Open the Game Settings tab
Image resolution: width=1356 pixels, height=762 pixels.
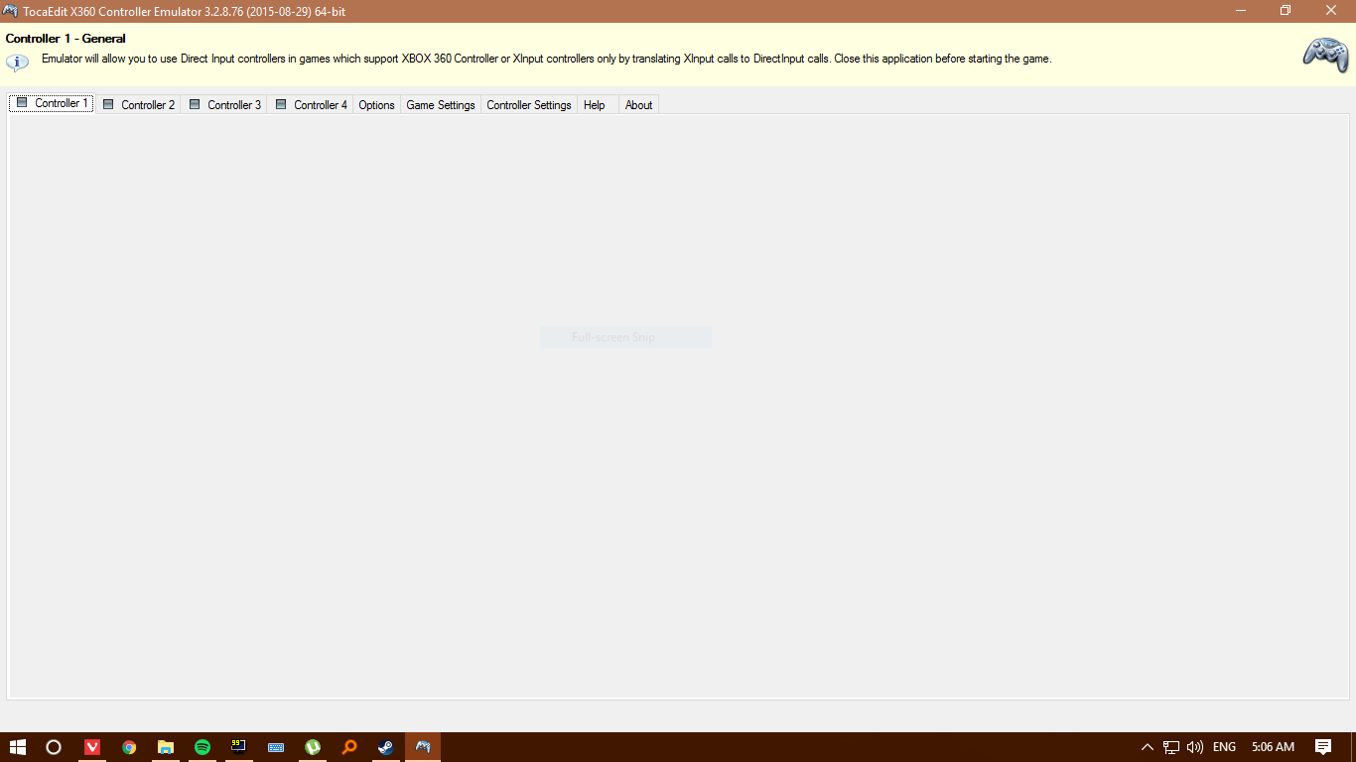441,104
